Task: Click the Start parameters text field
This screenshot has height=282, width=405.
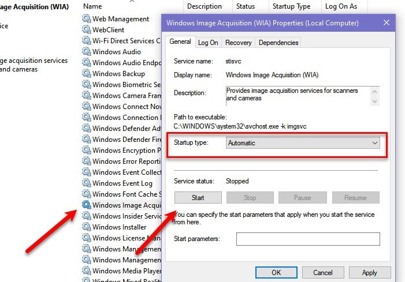Action: pyautogui.click(x=307, y=239)
